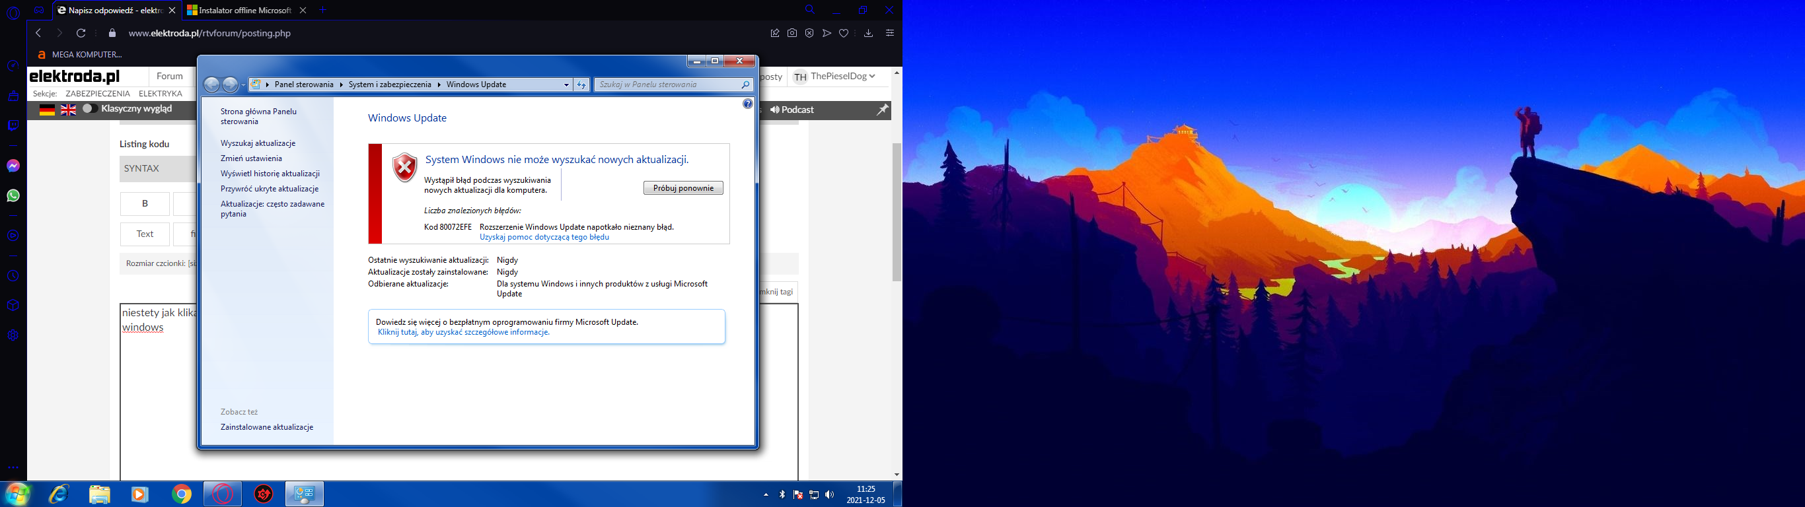Switch to the Napisz odpowiedź tab
The image size is (1805, 507).
point(116,11)
